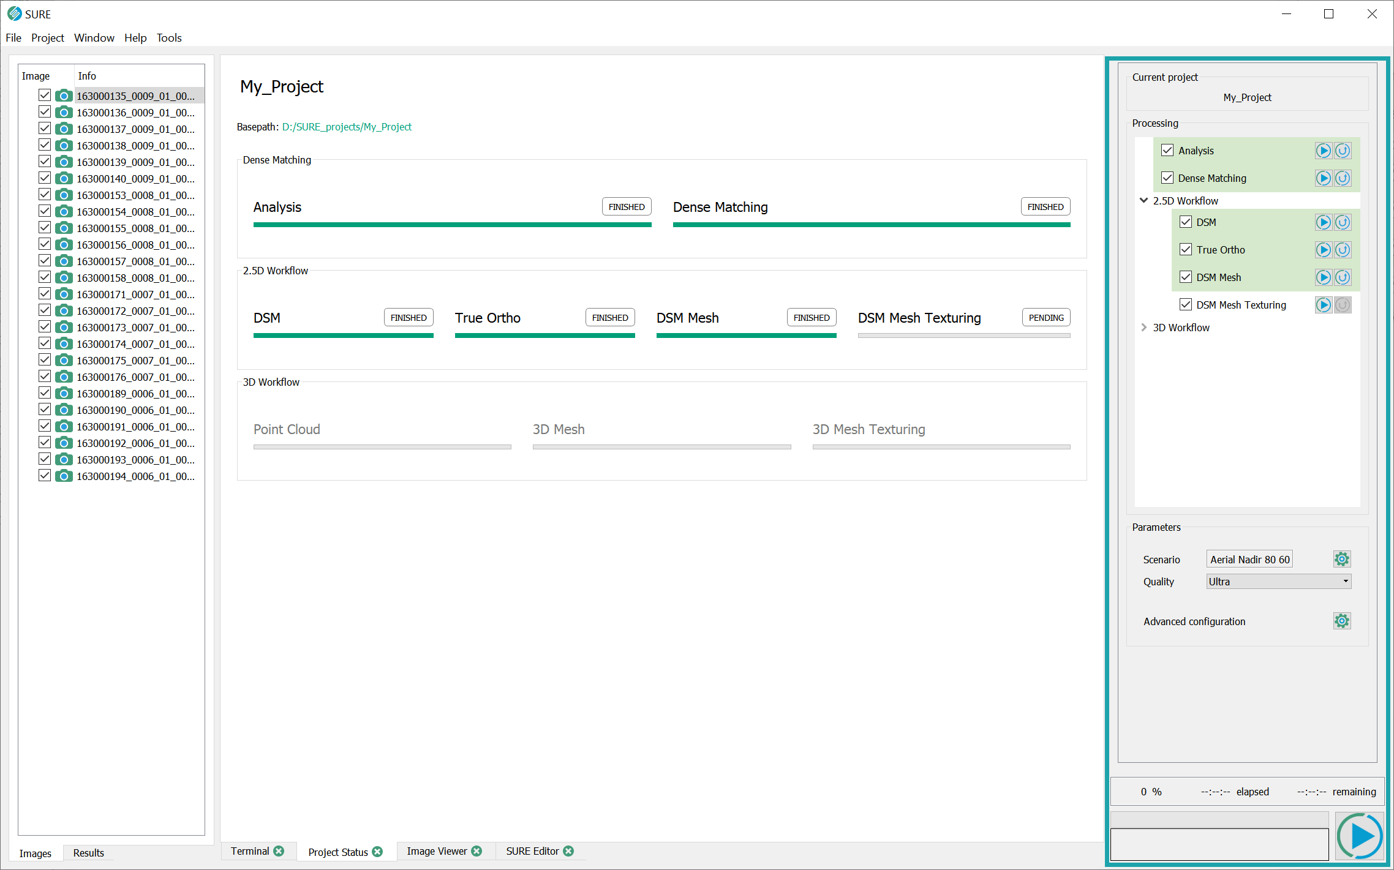
Task: Open the Tools menu
Action: click(x=169, y=38)
